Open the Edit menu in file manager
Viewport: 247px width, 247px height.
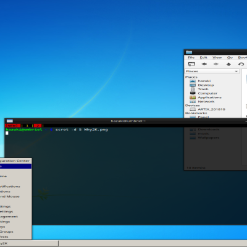pos(203,57)
